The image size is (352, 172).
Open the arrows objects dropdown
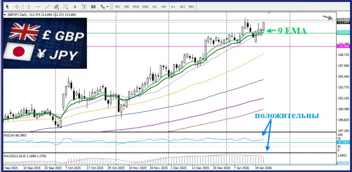coord(104,7)
